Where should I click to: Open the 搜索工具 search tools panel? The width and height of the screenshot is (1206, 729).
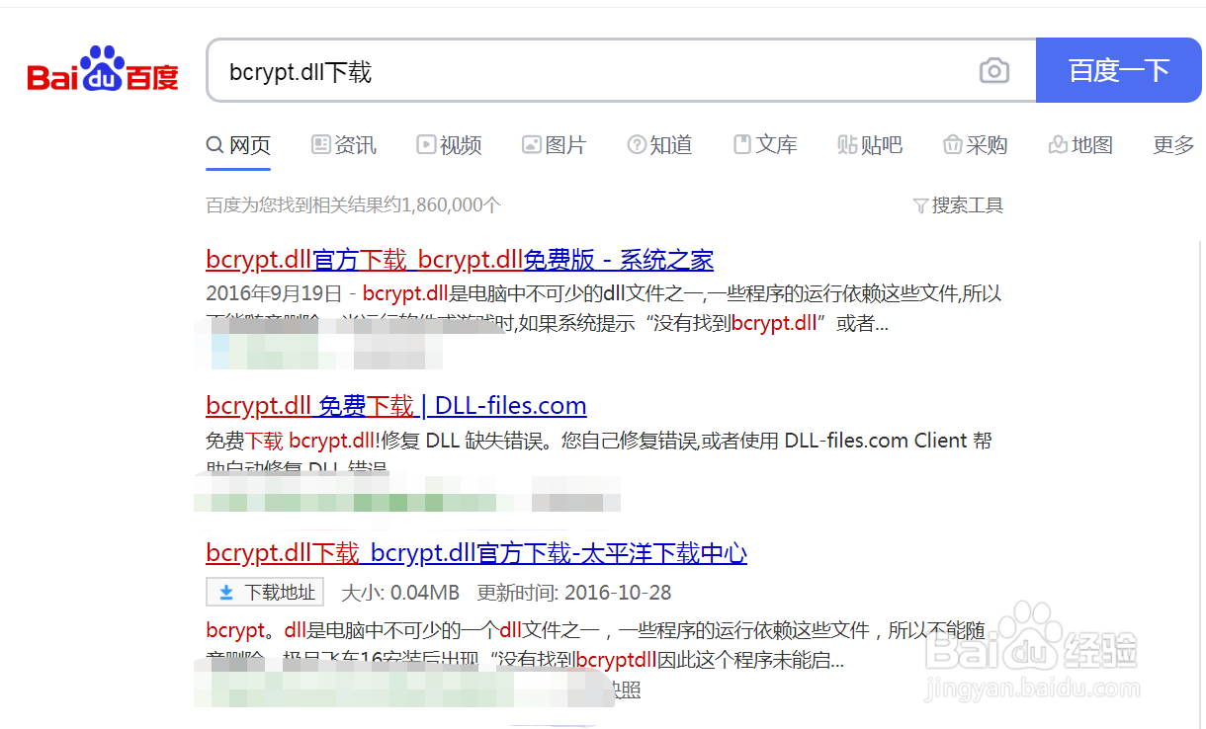pos(967,204)
